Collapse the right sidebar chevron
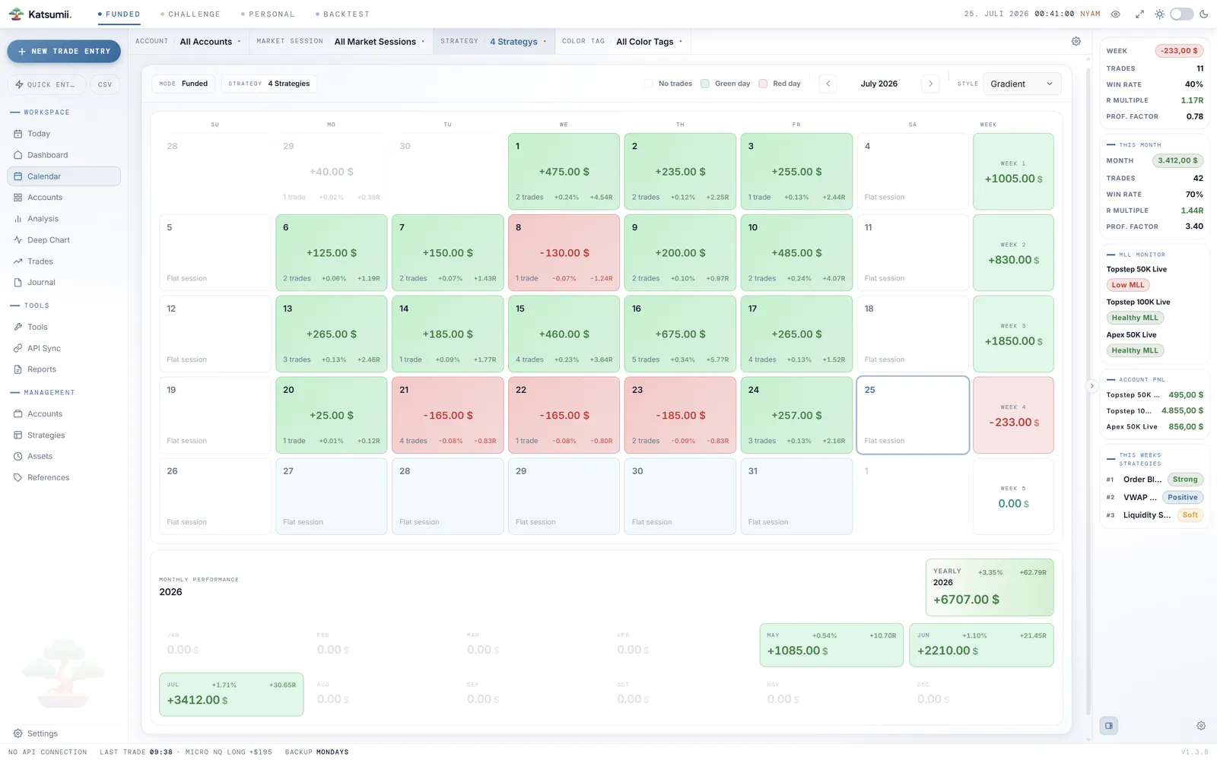The width and height of the screenshot is (1217, 760). [x=1091, y=386]
